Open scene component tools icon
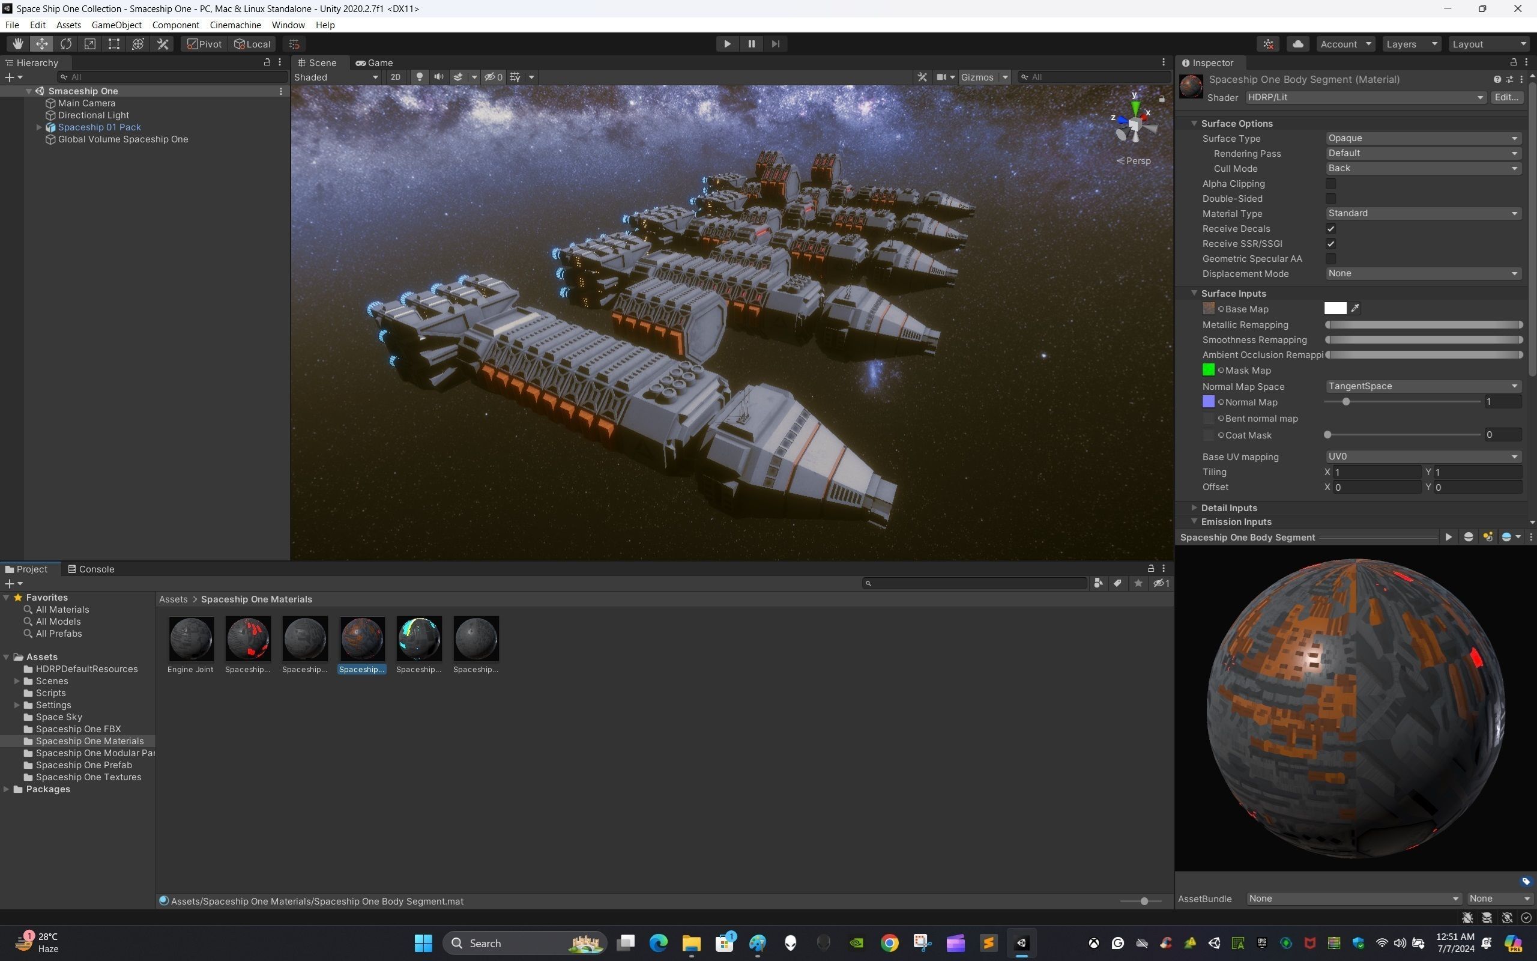Screen dimensions: 1537x961 click(x=922, y=77)
